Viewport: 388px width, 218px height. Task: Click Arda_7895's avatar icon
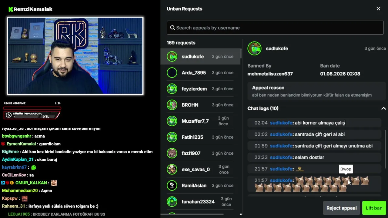(x=172, y=73)
